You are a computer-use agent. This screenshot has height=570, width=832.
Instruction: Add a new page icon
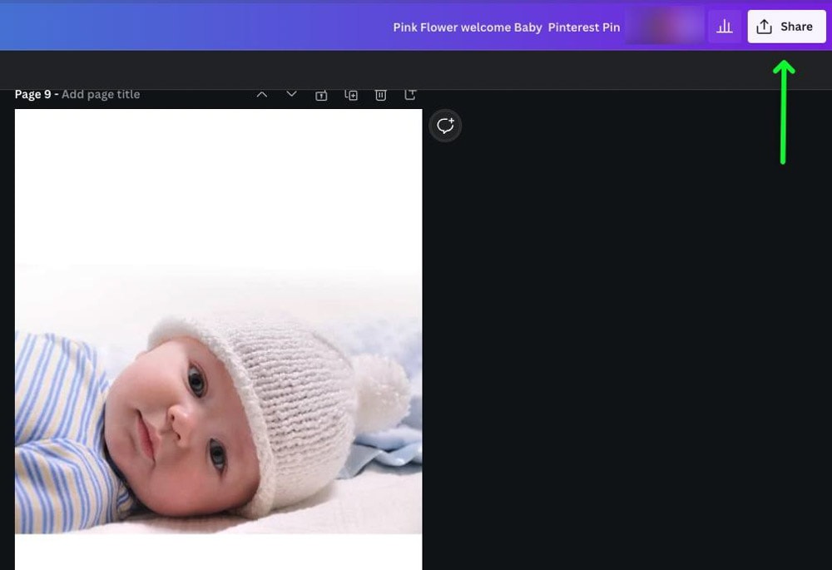click(410, 95)
